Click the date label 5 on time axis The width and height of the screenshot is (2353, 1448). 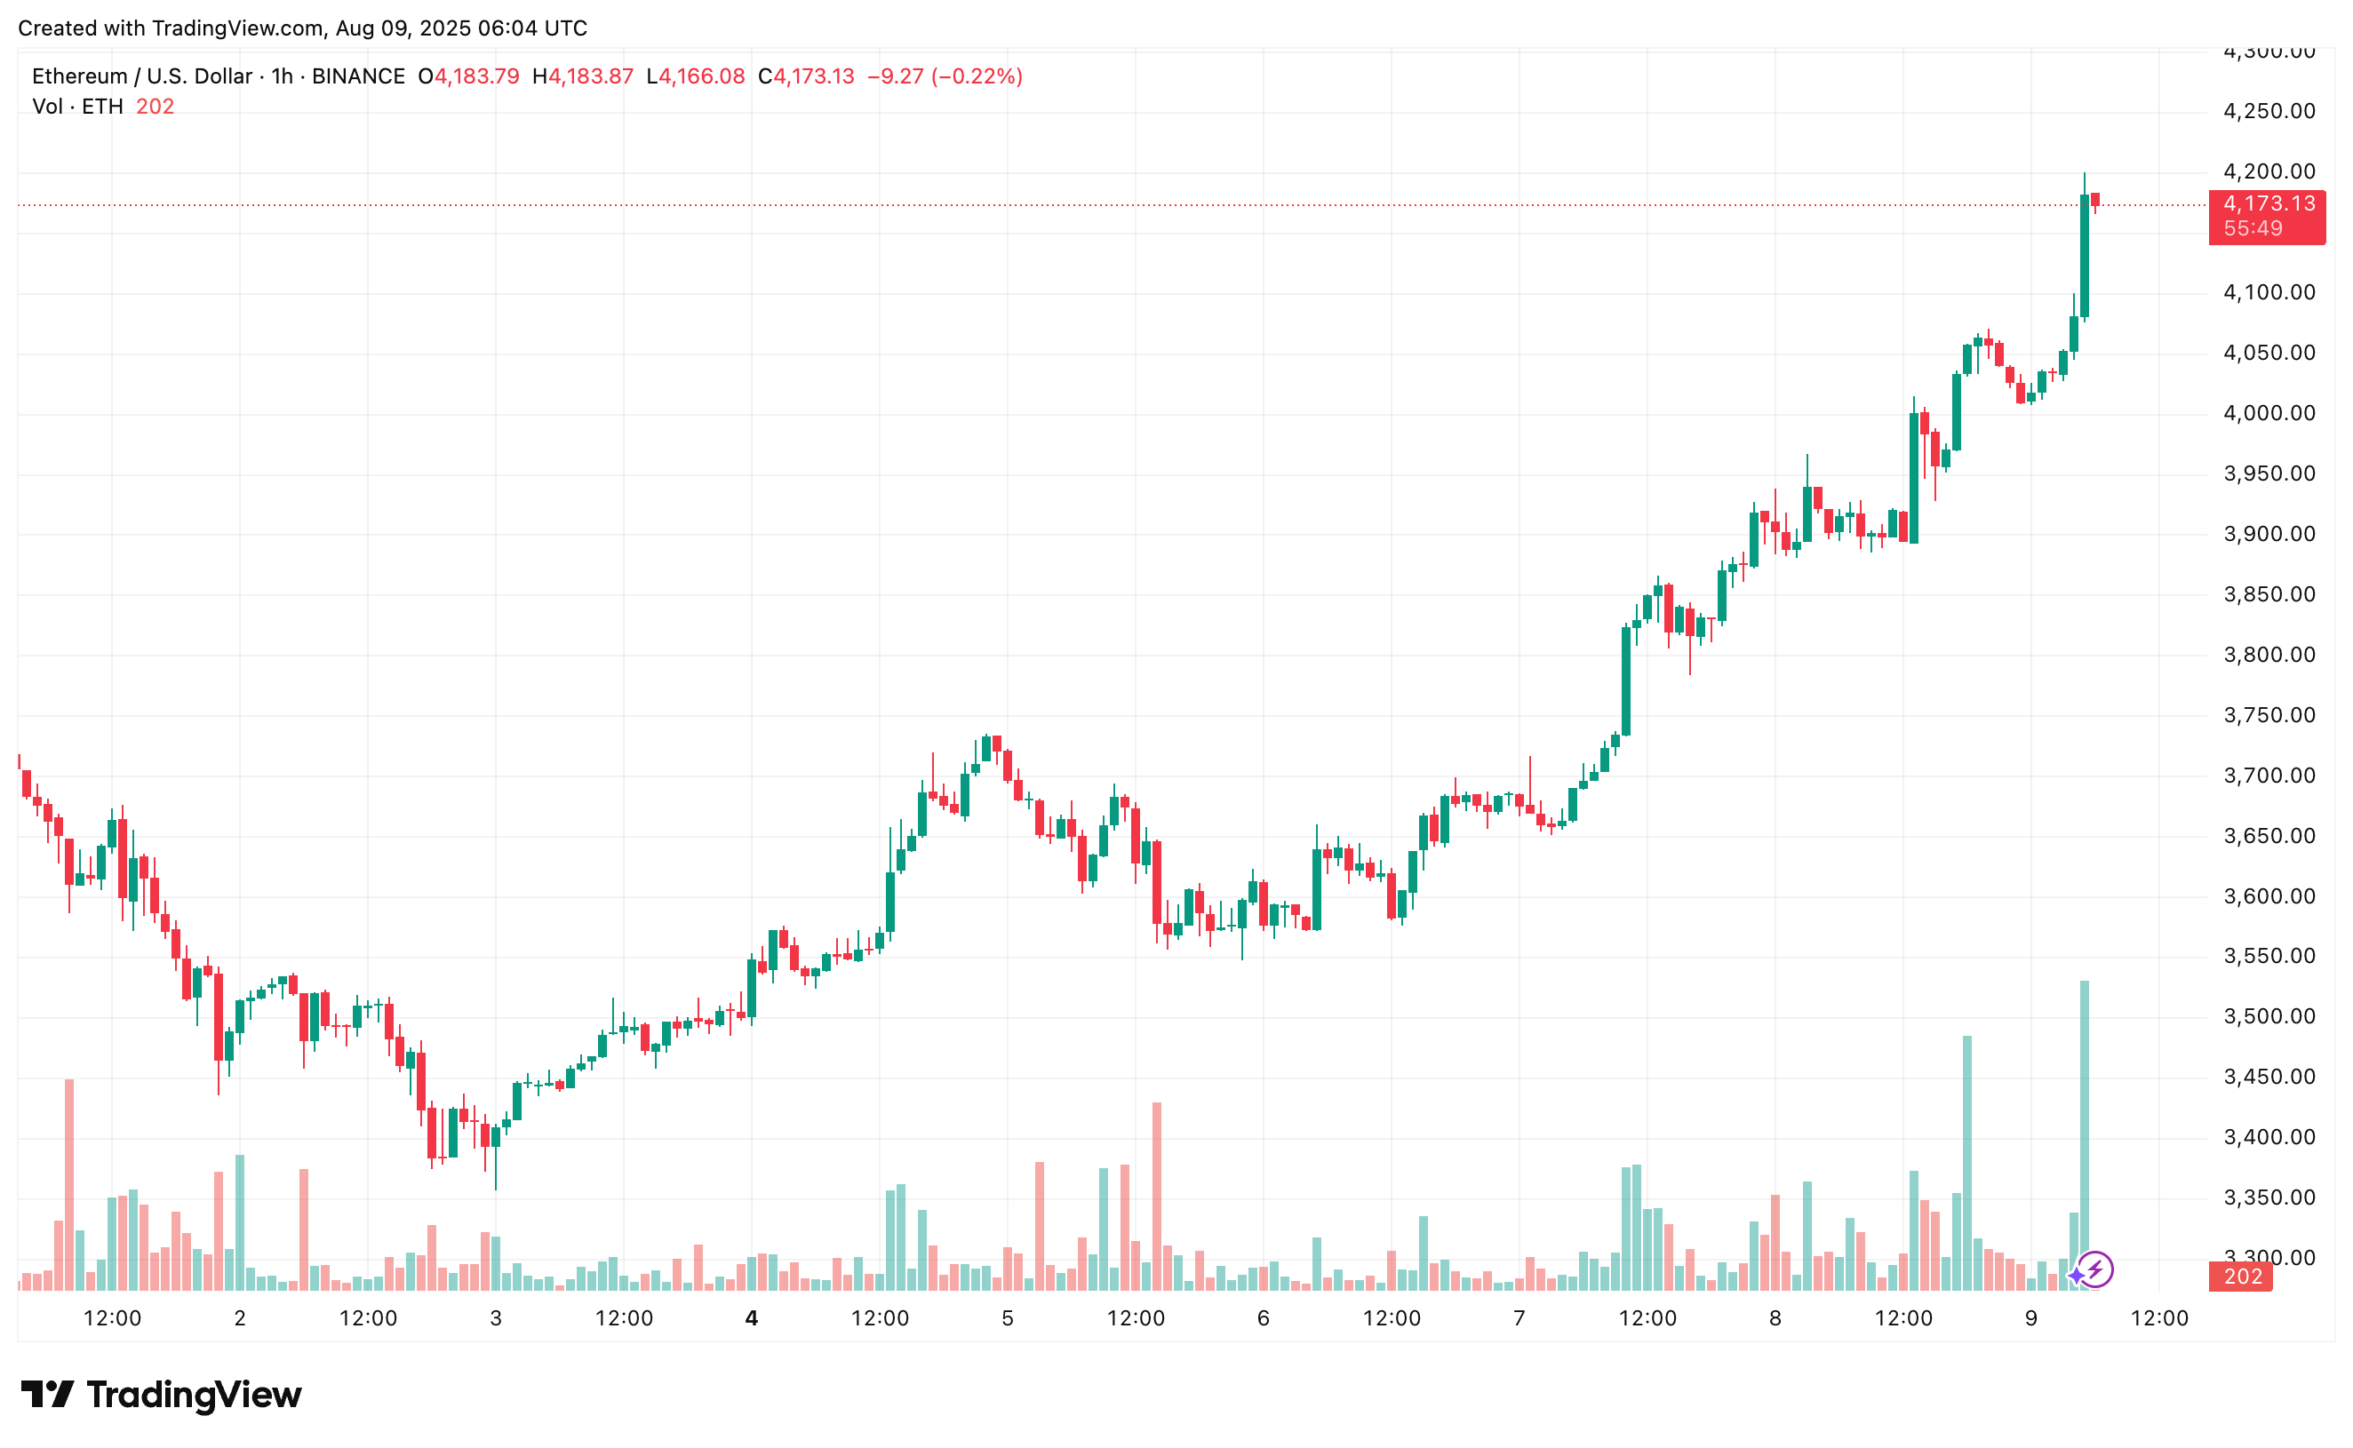pos(1008,1318)
